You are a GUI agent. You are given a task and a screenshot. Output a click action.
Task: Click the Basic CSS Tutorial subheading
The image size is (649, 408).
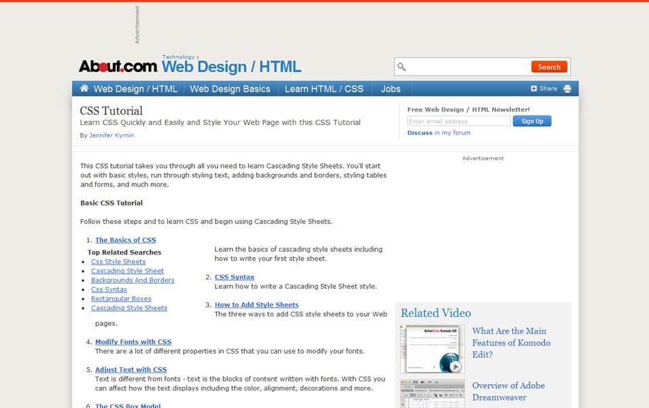pos(112,203)
